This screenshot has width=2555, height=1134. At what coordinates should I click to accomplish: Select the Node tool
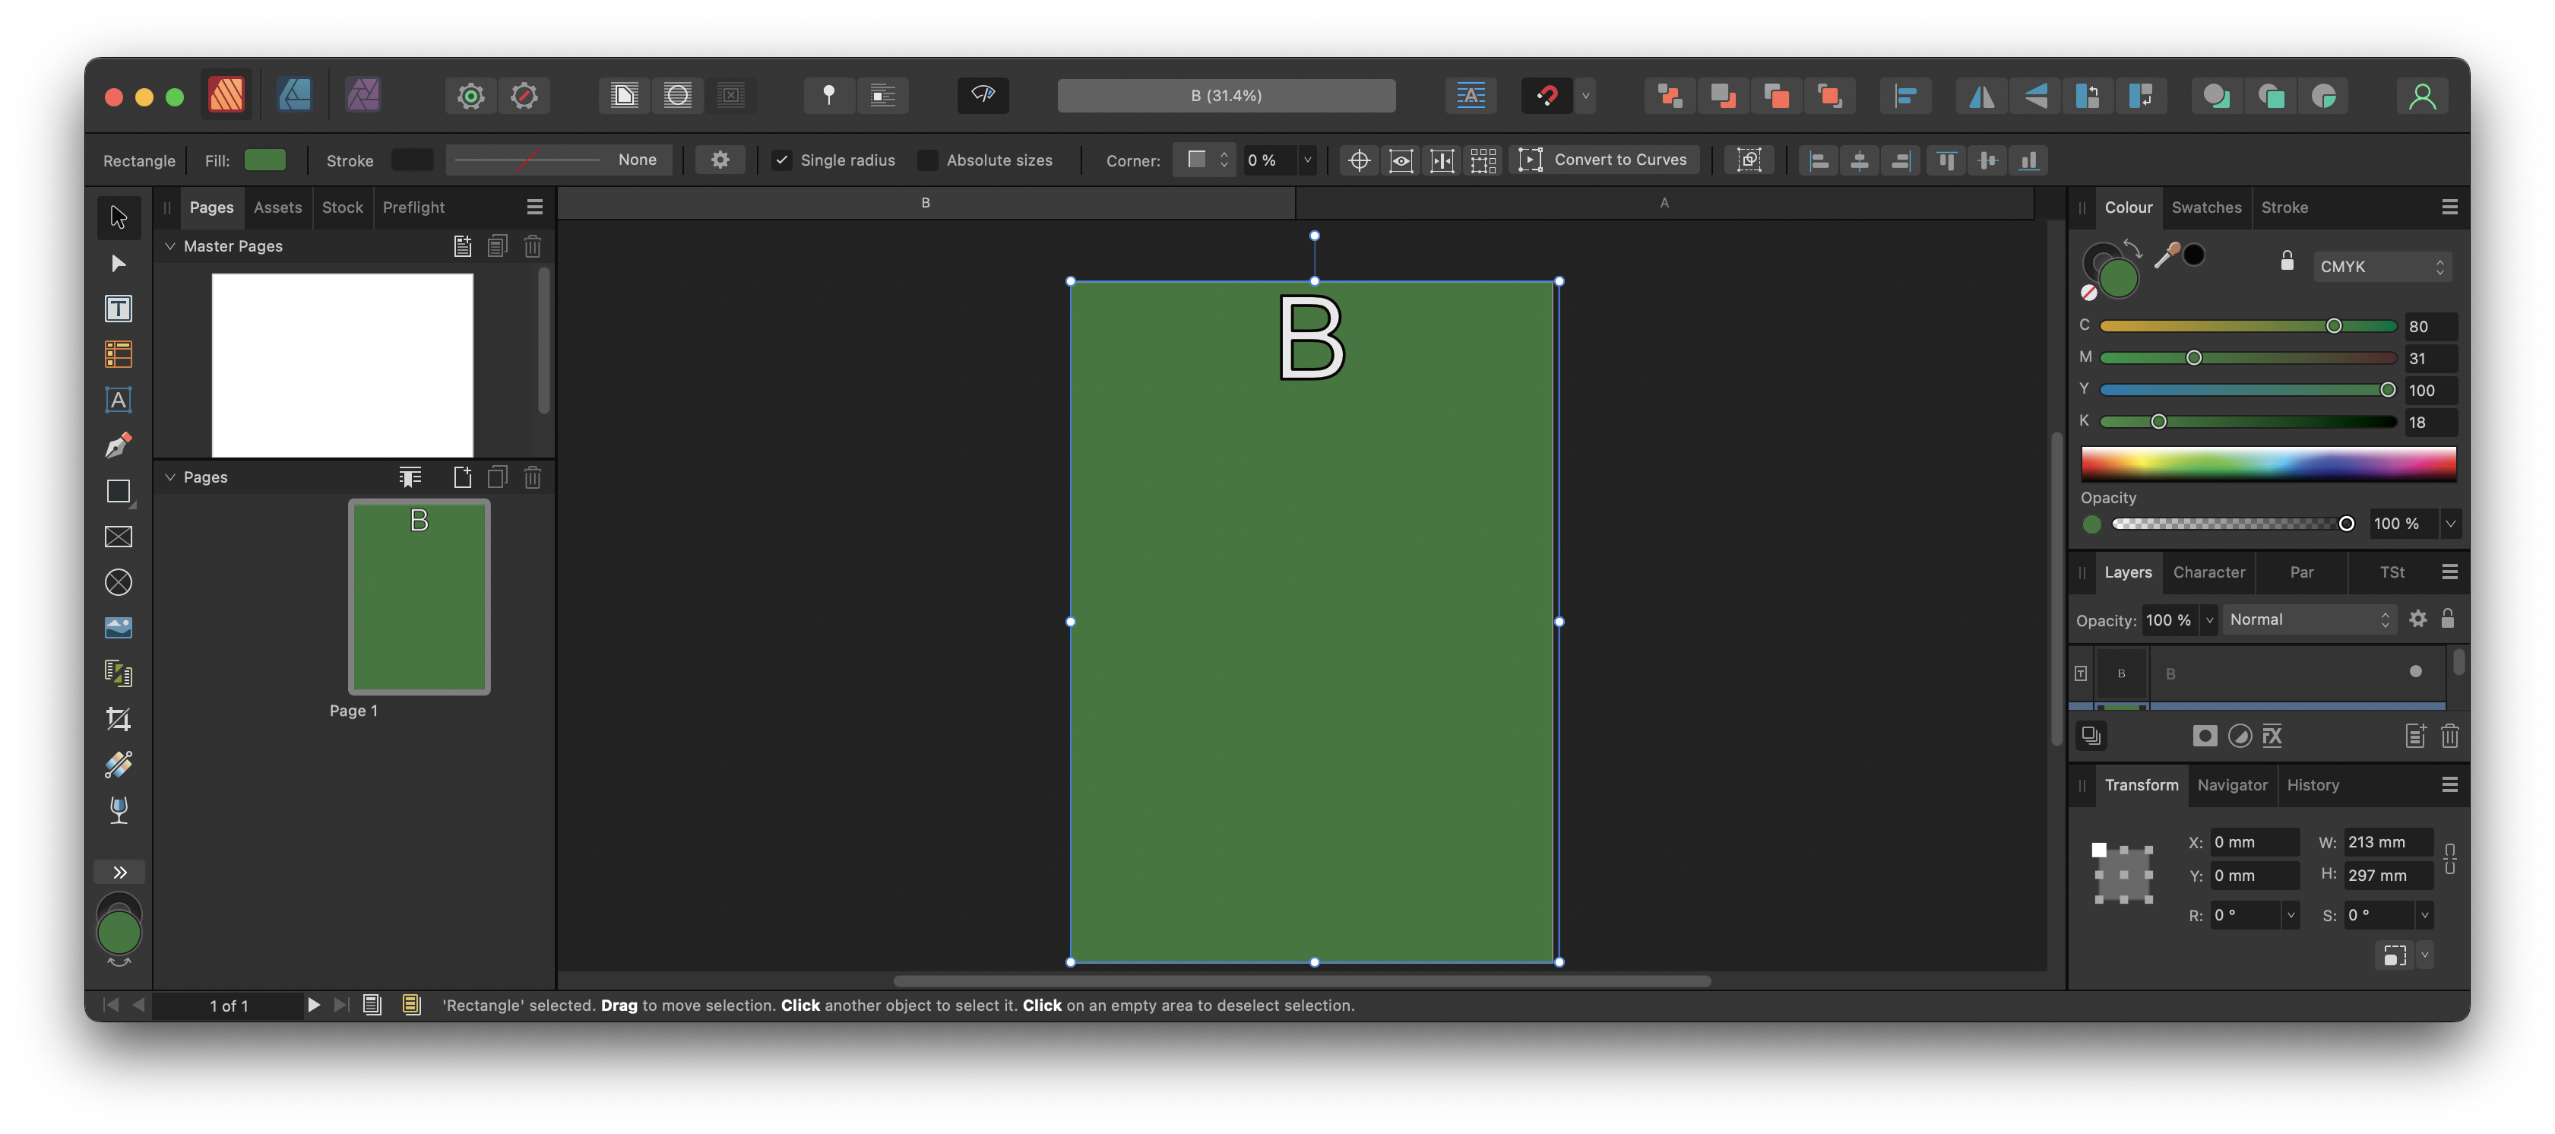coord(118,263)
